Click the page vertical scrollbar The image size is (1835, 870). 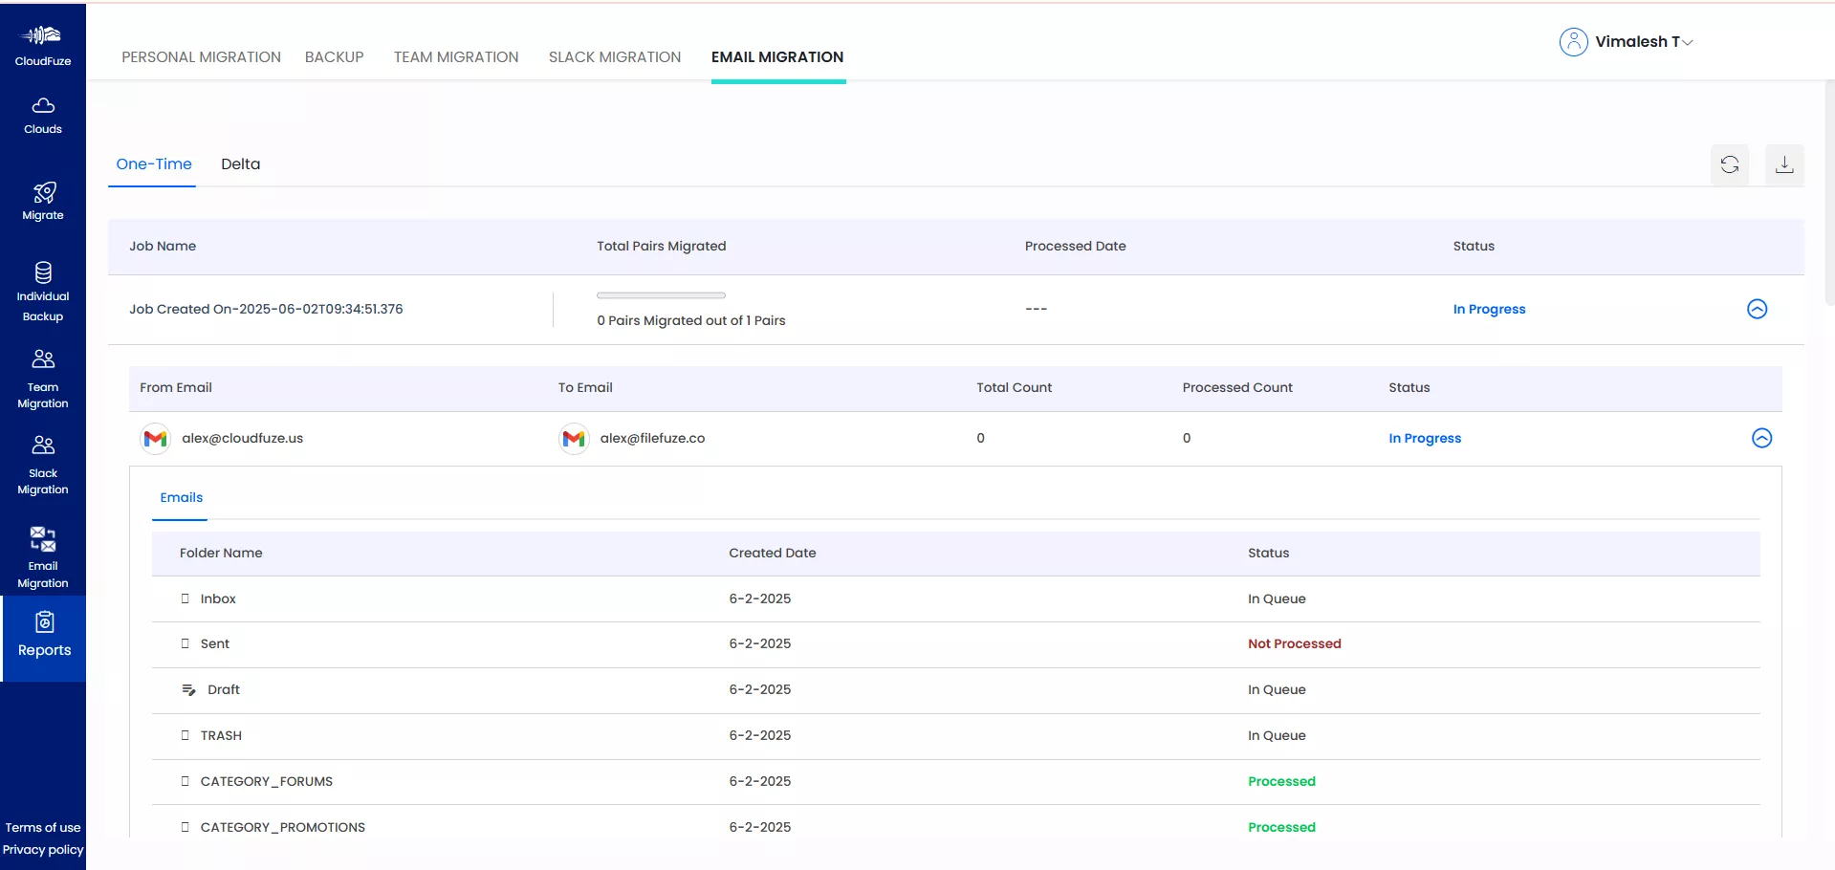click(x=1829, y=191)
